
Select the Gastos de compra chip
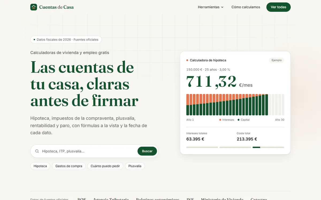point(69,166)
